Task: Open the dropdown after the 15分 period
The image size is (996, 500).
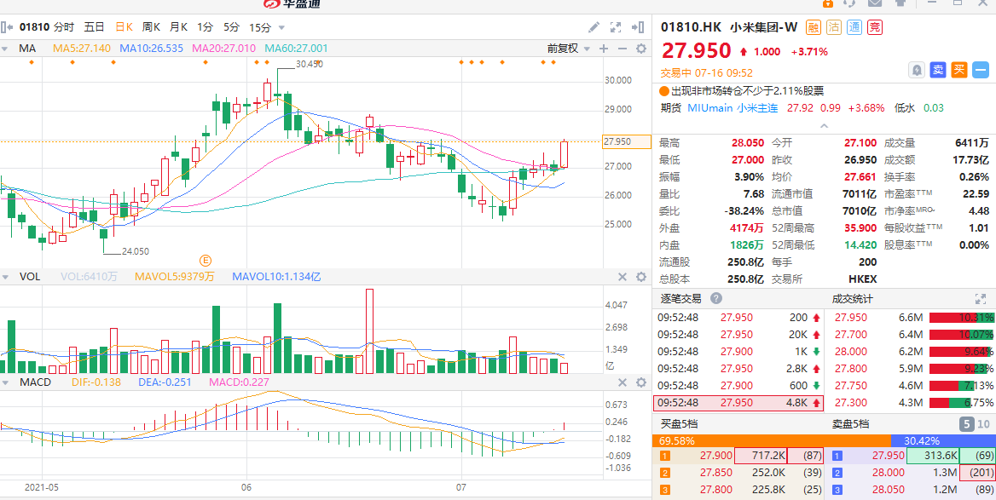Action: tap(279, 27)
